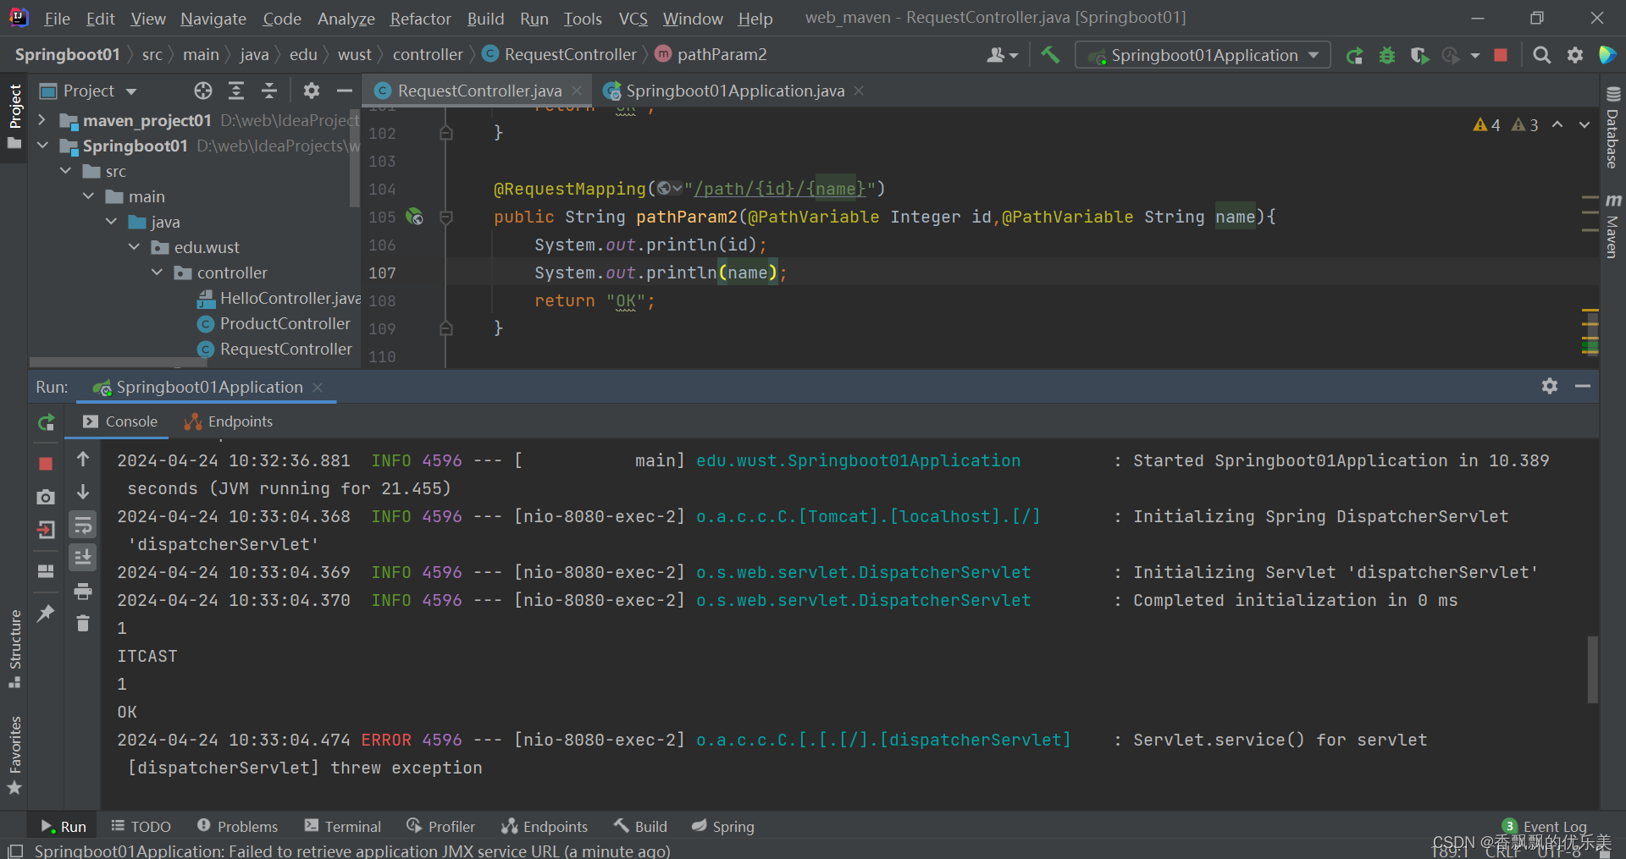Open the Terminal tool window
The height and width of the screenshot is (859, 1626).
tap(343, 827)
